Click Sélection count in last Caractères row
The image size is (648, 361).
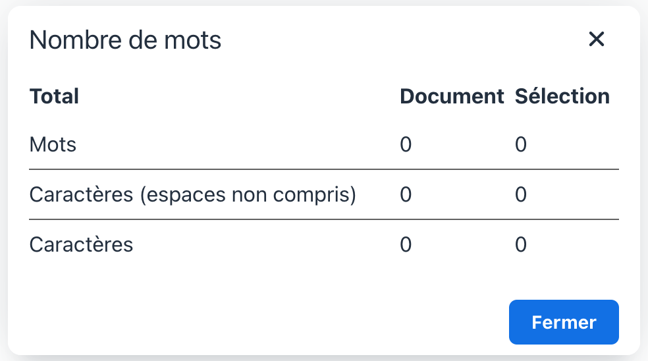tap(521, 244)
